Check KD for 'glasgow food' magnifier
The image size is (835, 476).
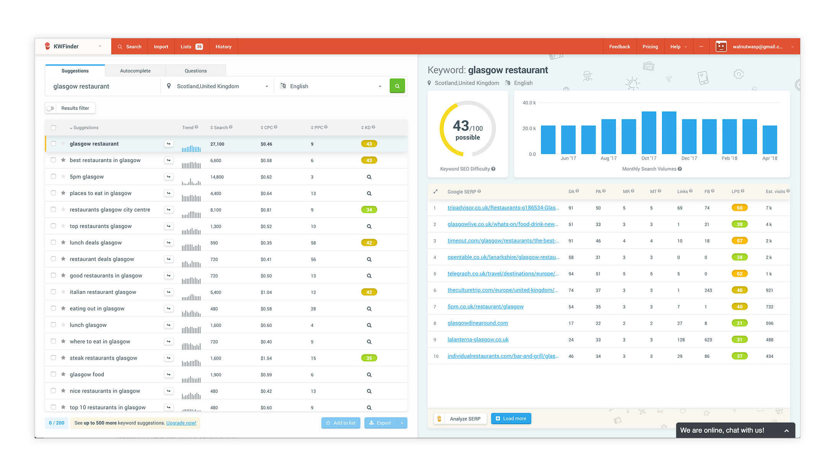(x=369, y=375)
